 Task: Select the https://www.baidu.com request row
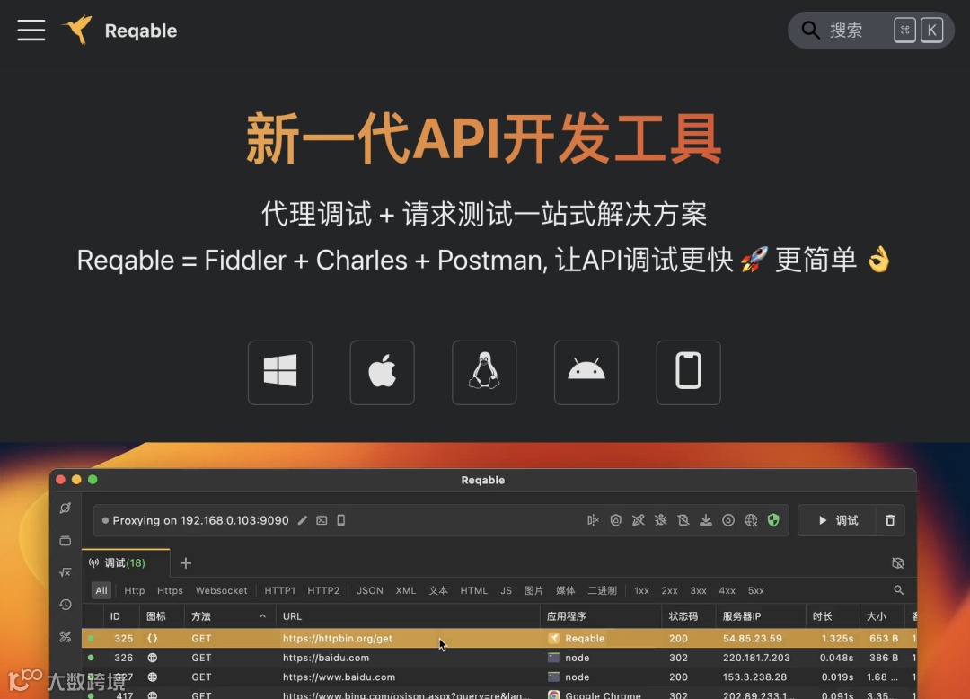(x=498, y=677)
